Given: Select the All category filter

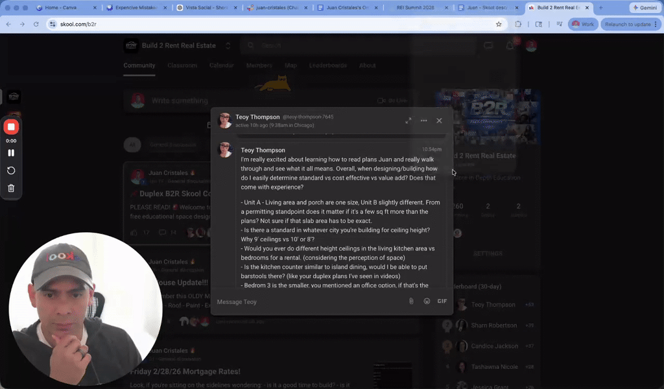Looking at the screenshot, I should [132, 145].
